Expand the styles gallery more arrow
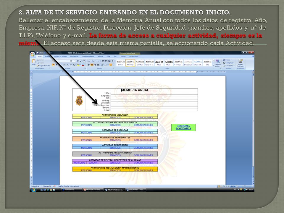 coord(213,66)
